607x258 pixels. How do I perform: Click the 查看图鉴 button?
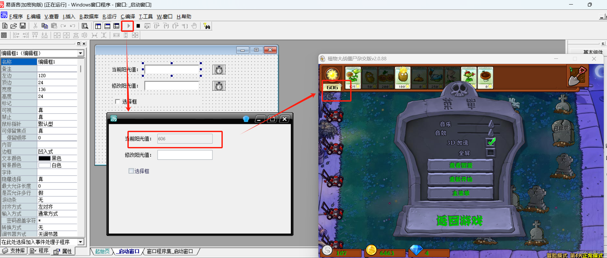(x=460, y=165)
